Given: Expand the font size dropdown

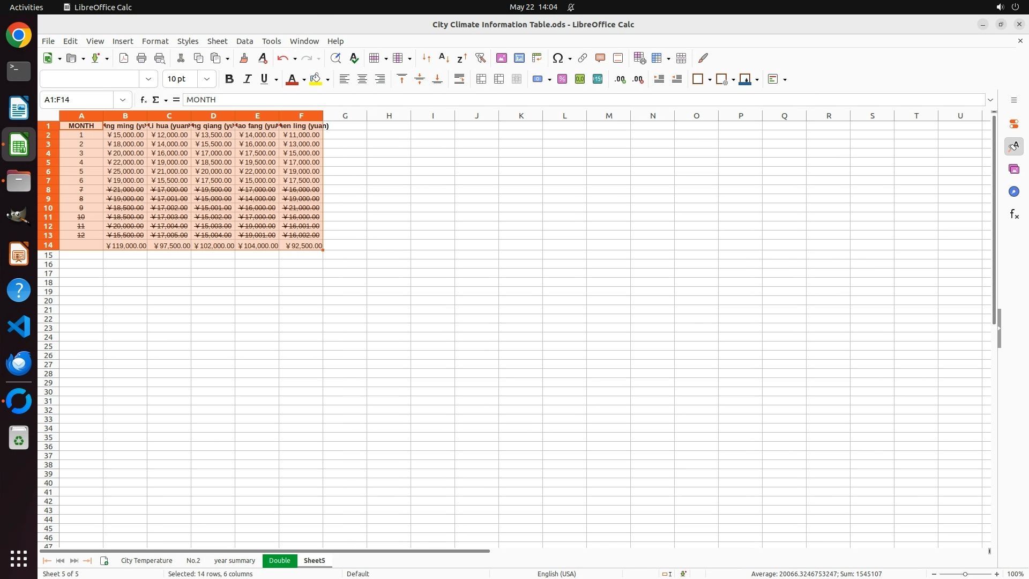Looking at the screenshot, I should click(207, 79).
